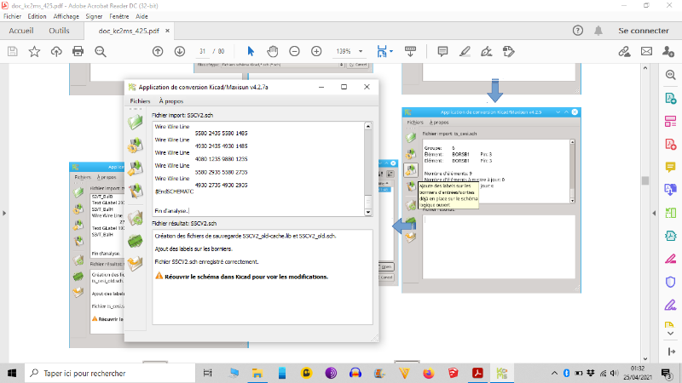Click the scrolling mode icon in the Acrobat toolbar
The image size is (682, 383).
410,51
